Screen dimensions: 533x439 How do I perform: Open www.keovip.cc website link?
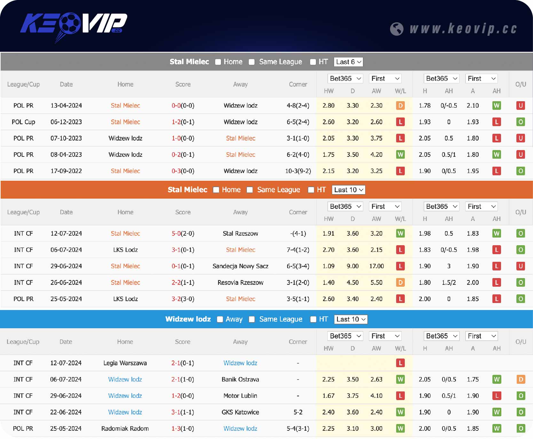[x=463, y=29]
